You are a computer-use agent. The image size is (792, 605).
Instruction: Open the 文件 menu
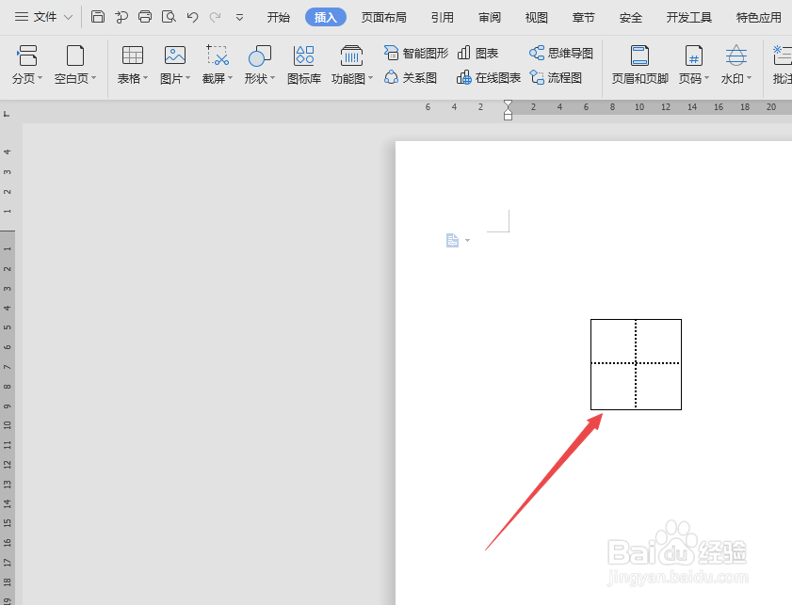[x=43, y=17]
